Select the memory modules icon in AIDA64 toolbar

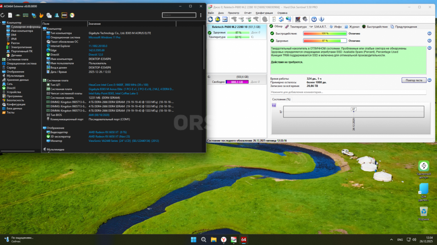pyautogui.click(x=25, y=15)
